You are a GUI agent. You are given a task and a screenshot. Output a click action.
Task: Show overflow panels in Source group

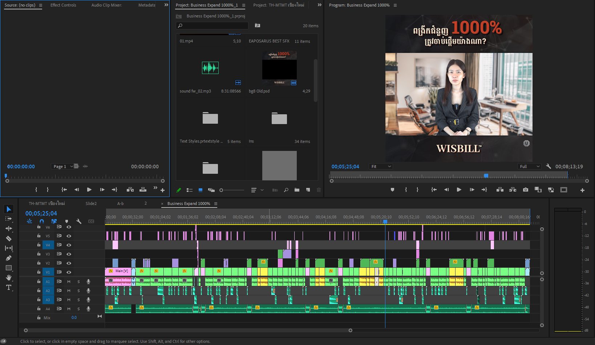[166, 5]
